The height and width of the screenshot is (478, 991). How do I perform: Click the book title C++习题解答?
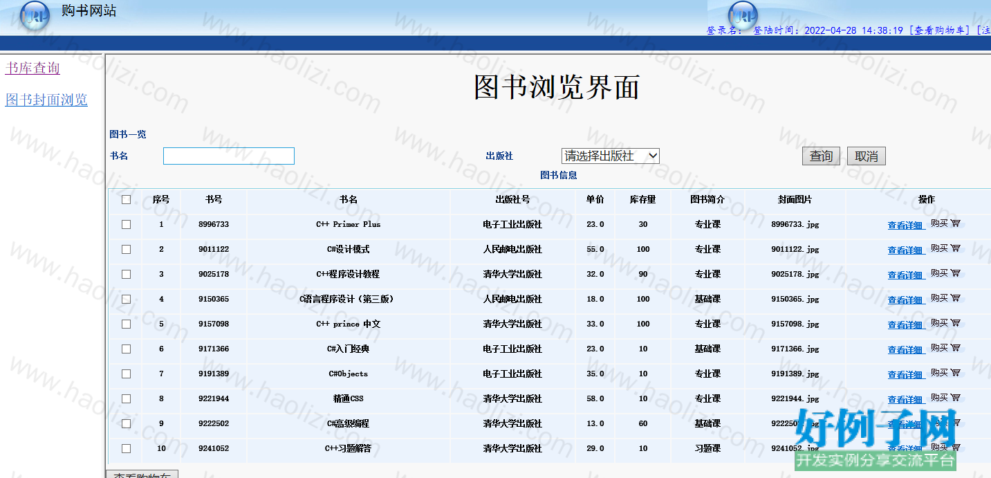tap(349, 448)
